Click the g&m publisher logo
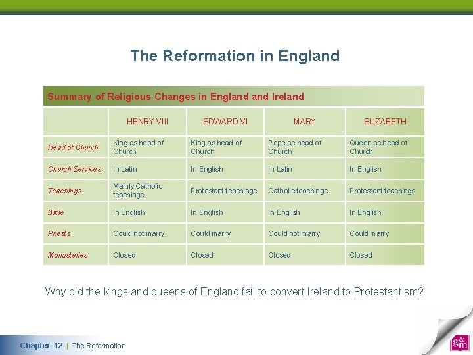 tap(460, 343)
